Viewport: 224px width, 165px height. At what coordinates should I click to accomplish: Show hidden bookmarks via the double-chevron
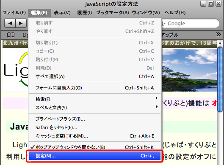[218, 34]
